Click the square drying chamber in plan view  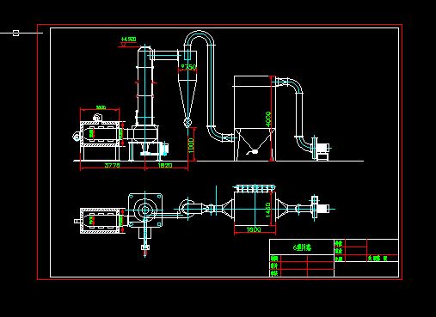pos(145,210)
